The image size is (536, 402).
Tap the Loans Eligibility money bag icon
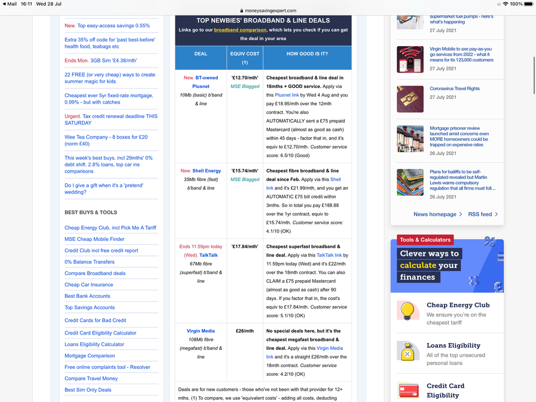click(x=408, y=351)
